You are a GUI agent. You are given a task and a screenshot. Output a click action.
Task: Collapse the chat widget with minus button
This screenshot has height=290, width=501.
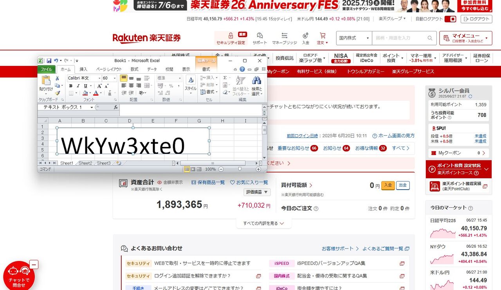[x=34, y=265]
